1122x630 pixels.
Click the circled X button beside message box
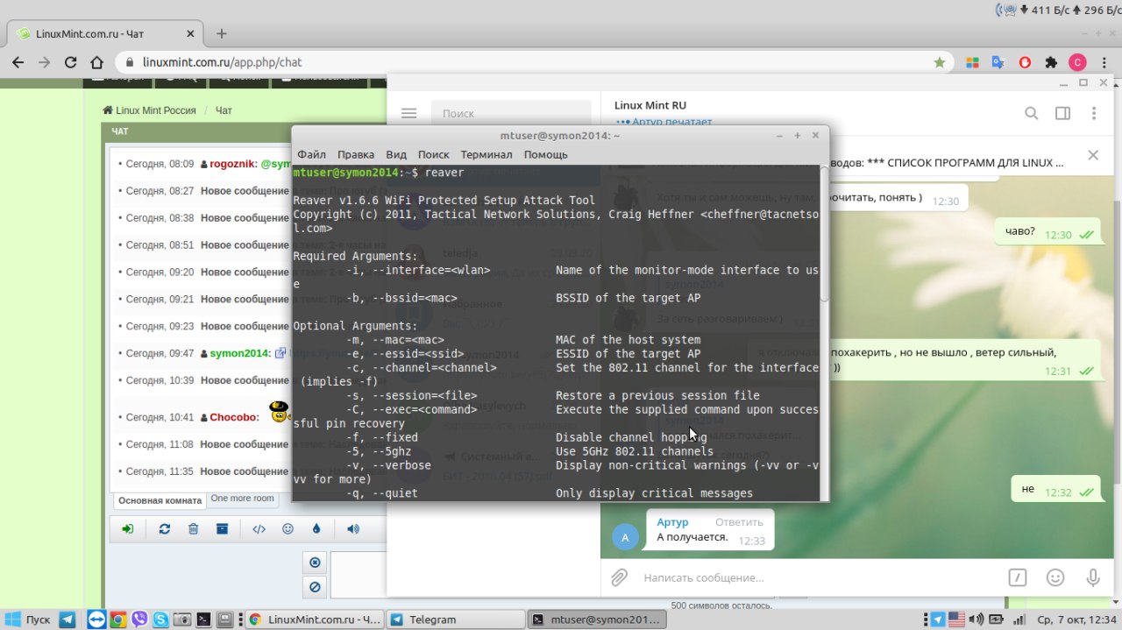tap(315, 563)
